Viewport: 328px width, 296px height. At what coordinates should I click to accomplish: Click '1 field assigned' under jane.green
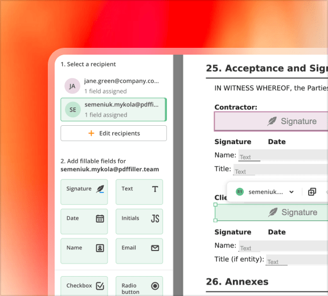pos(106,91)
